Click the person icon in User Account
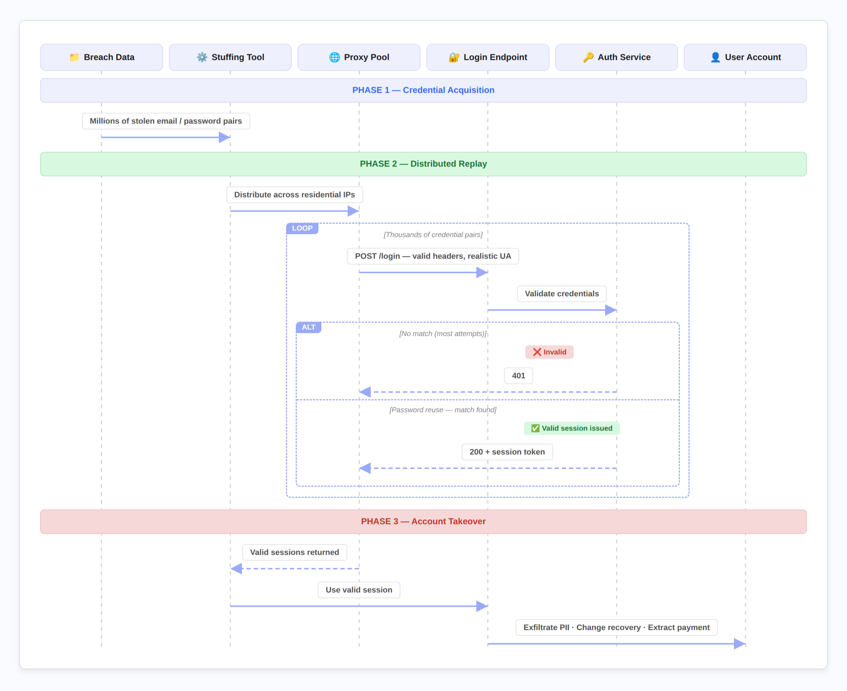The height and width of the screenshot is (691, 847). pyautogui.click(x=715, y=57)
